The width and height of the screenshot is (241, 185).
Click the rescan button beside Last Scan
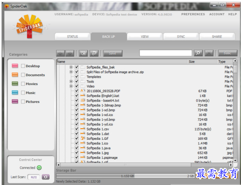46,177
